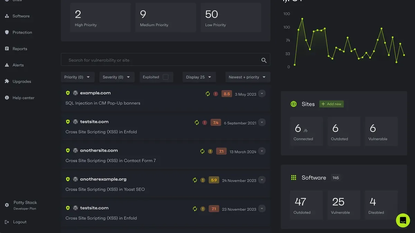Click the red alert icon on example.com row
415x233 pixels.
pyautogui.click(x=215, y=94)
